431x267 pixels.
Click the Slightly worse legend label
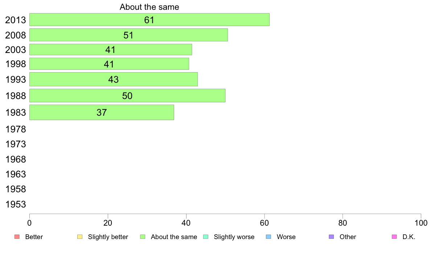(x=234, y=237)
